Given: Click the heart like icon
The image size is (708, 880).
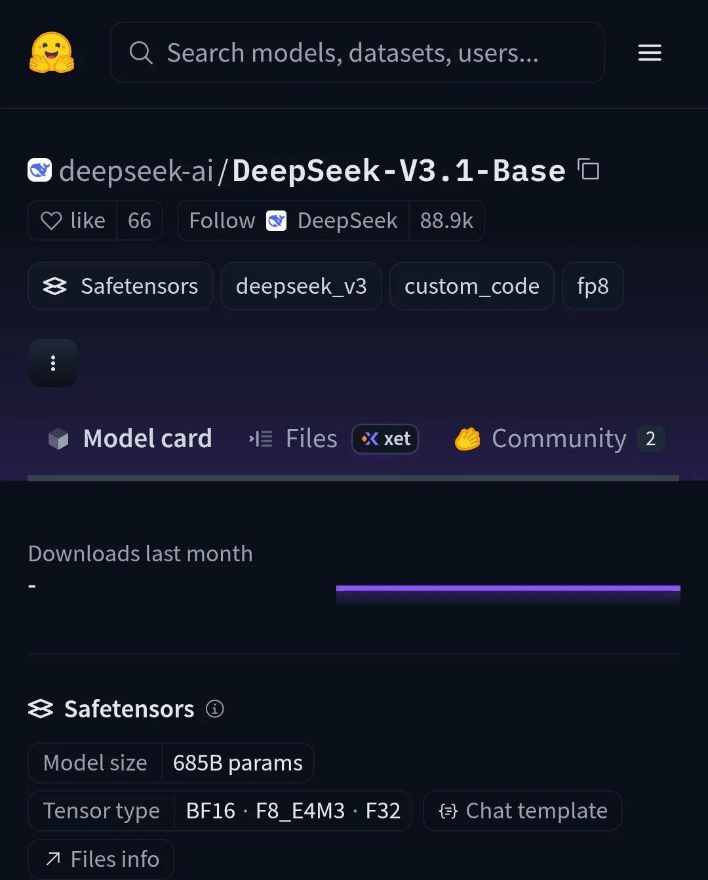Looking at the screenshot, I should (x=51, y=220).
